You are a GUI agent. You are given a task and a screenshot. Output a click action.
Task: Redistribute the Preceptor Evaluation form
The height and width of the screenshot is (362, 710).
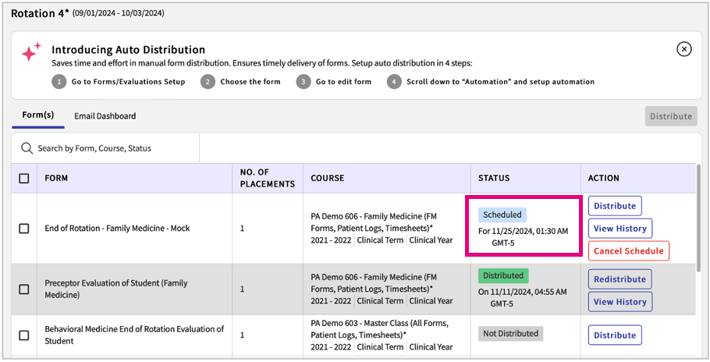[619, 279]
